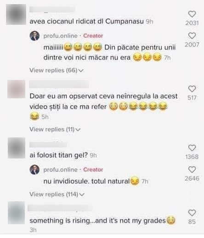Open profu.online username in second creator reply

[61, 170]
